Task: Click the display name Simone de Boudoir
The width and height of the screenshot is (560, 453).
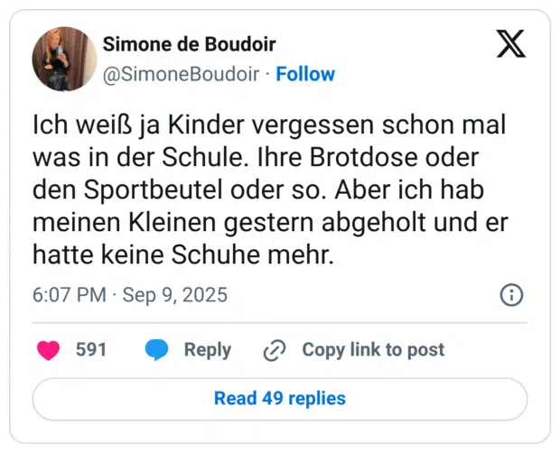Action: pyautogui.click(x=189, y=44)
